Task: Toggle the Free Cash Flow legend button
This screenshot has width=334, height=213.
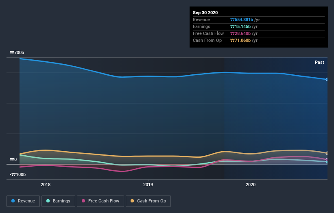Action: tap(100, 201)
